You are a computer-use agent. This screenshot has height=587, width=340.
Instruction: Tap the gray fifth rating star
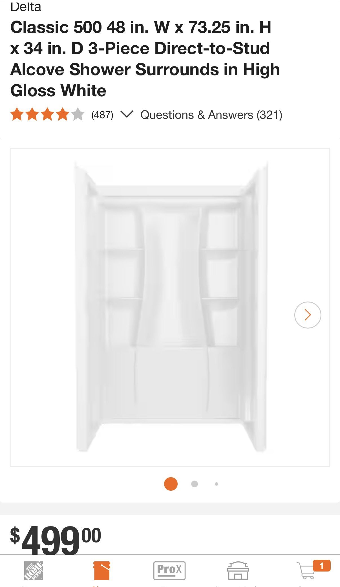[x=78, y=114]
